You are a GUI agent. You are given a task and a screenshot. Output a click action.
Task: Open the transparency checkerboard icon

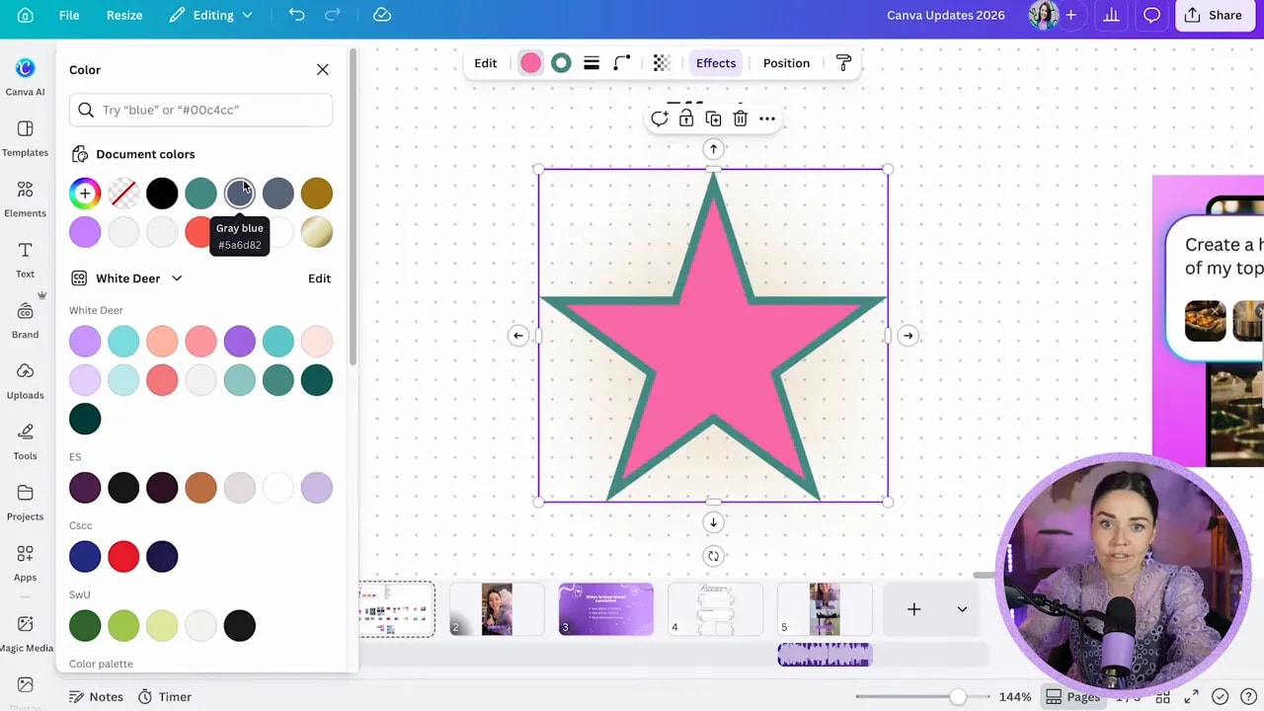pos(662,63)
